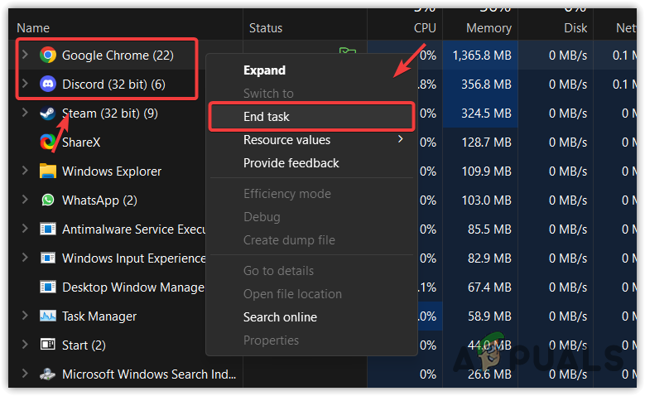Click the Task Manager process icon
The image size is (645, 396).
coord(48,316)
